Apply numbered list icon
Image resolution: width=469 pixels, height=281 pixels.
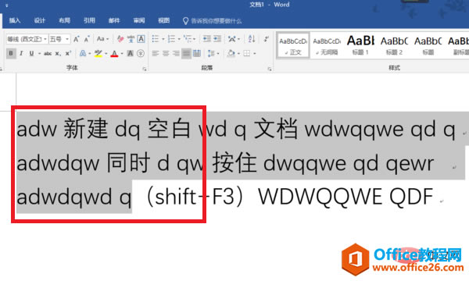pos(171,39)
